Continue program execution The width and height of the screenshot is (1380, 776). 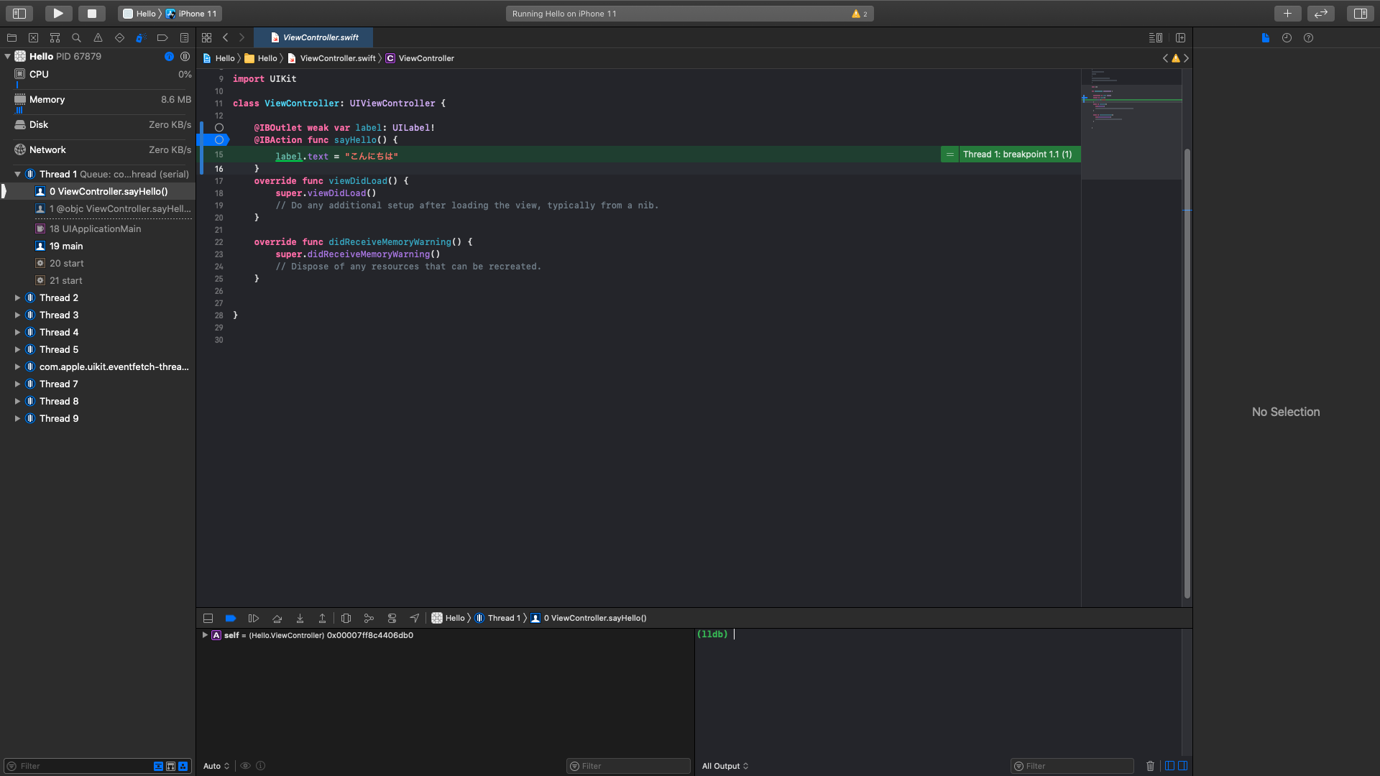253,618
